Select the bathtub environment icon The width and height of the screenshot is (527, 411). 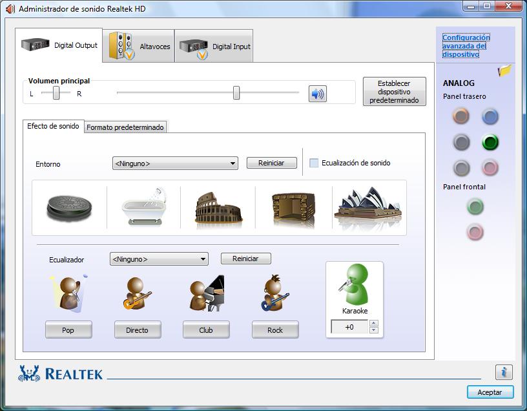pyautogui.click(x=144, y=207)
